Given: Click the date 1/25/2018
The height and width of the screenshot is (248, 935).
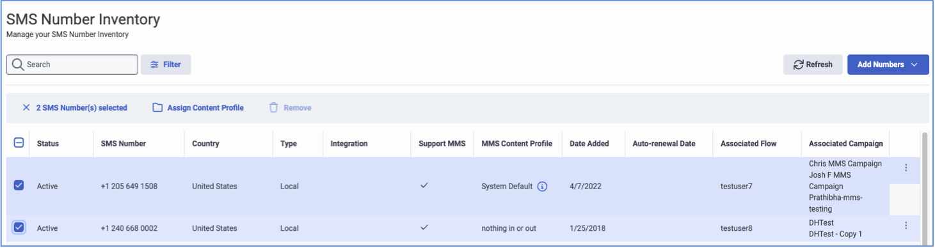Looking at the screenshot, I should [587, 228].
